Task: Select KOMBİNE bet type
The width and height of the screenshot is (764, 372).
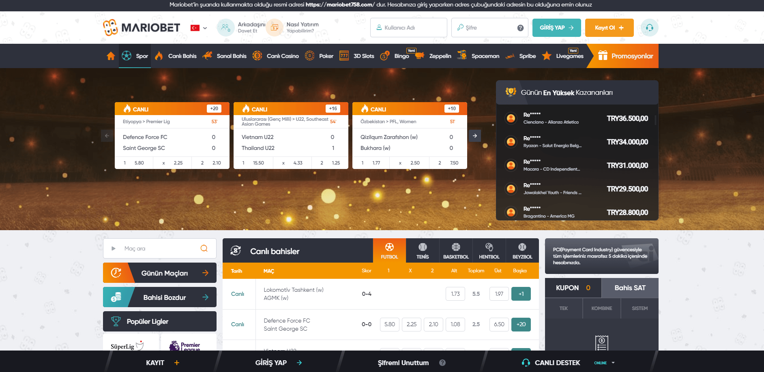Action: 602,308
